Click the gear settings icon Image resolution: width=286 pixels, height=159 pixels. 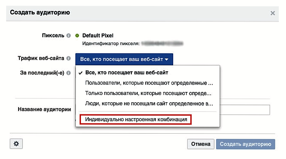tap(16, 144)
